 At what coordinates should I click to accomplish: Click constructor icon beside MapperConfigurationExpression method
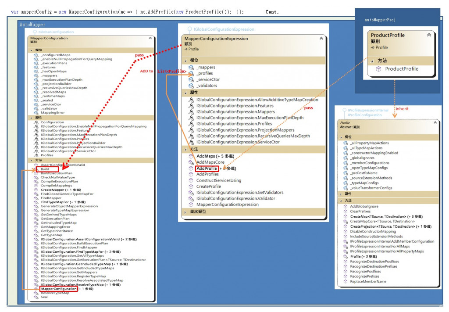click(x=191, y=204)
